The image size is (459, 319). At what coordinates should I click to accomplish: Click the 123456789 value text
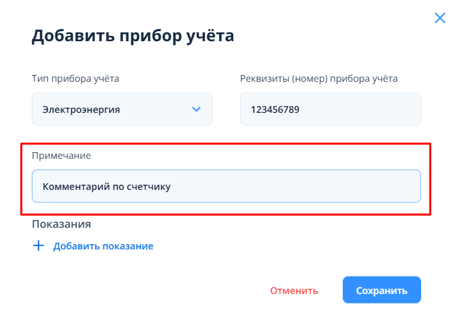pos(274,109)
